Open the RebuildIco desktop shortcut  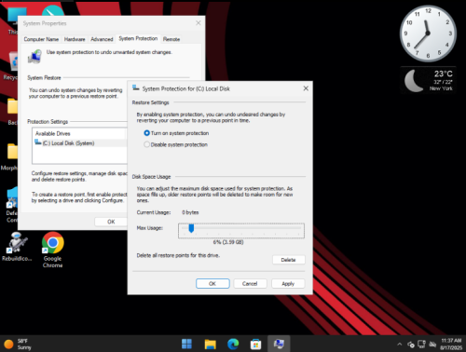(x=17, y=247)
